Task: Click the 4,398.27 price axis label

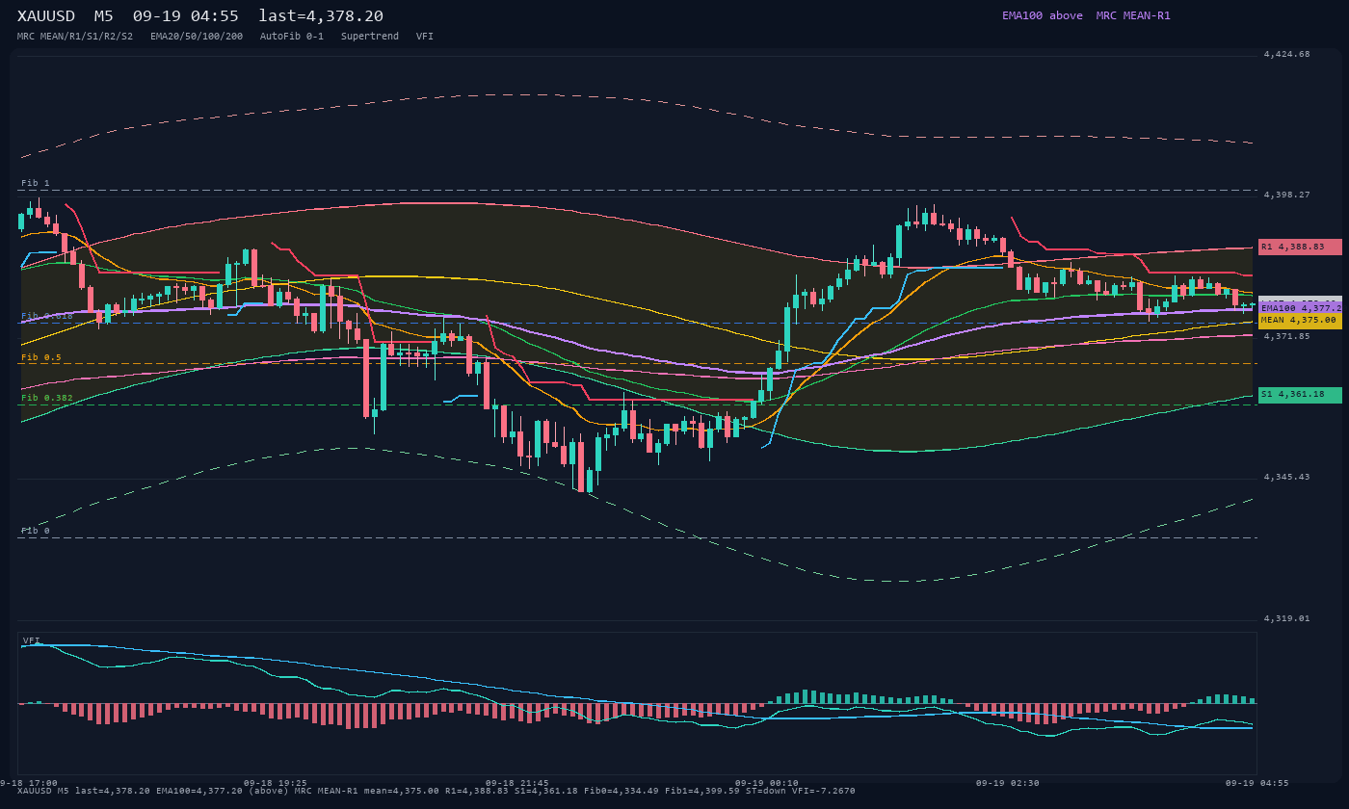Action: [x=1286, y=195]
